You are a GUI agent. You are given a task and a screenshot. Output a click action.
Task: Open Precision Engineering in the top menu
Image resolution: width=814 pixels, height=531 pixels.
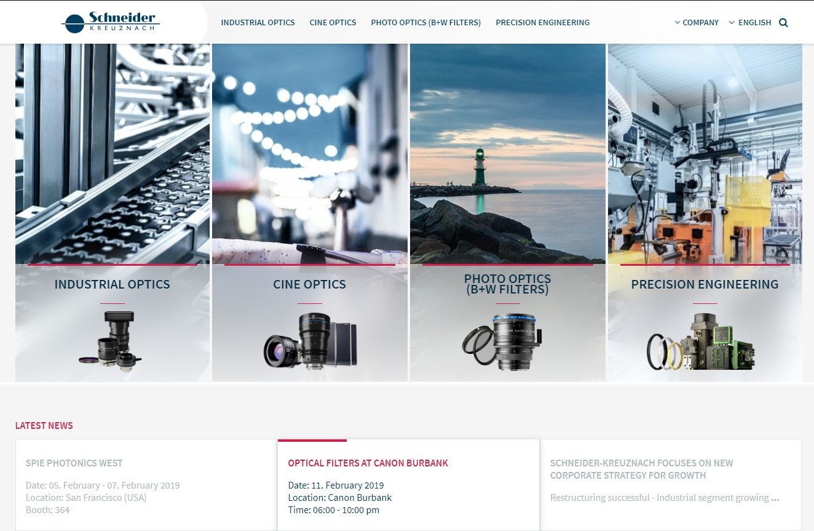point(543,23)
